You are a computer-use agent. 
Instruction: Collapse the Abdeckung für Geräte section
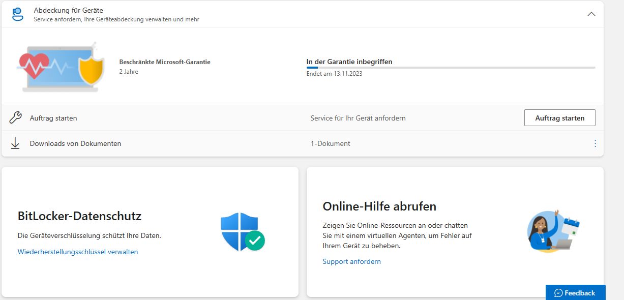pos(591,14)
